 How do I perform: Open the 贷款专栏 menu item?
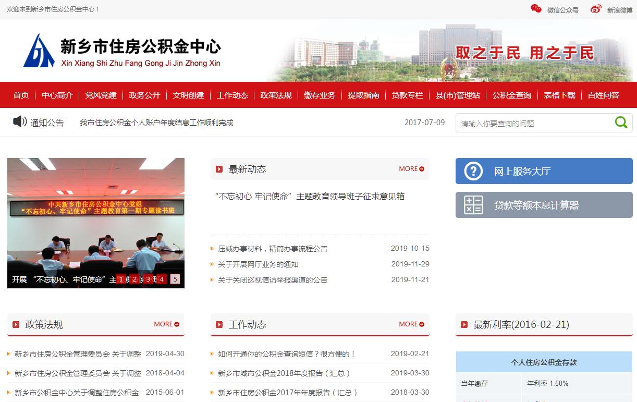407,95
